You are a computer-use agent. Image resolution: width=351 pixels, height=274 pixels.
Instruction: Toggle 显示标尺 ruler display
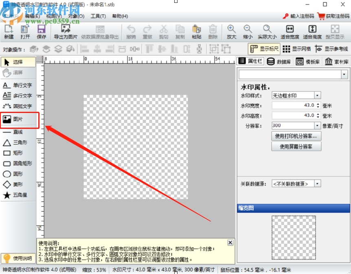[264, 49]
